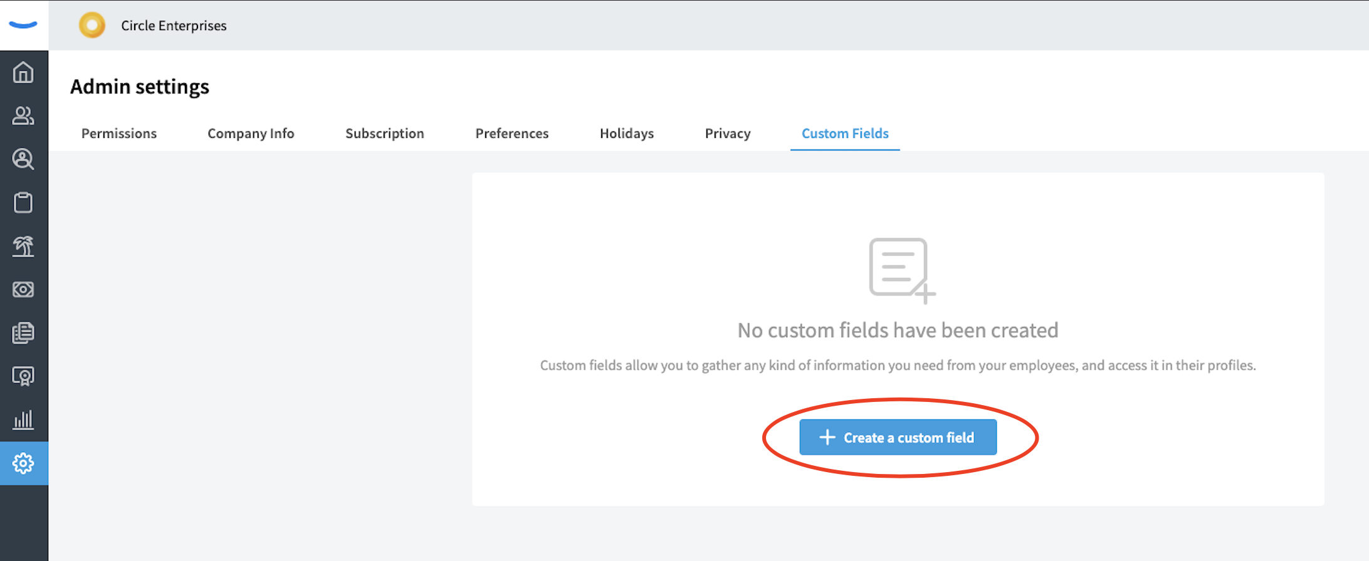The image size is (1369, 561).
Task: Open the documents icon in sidebar
Action: [23, 332]
